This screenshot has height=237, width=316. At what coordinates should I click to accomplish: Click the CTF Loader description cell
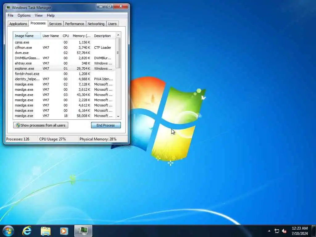(x=102, y=48)
